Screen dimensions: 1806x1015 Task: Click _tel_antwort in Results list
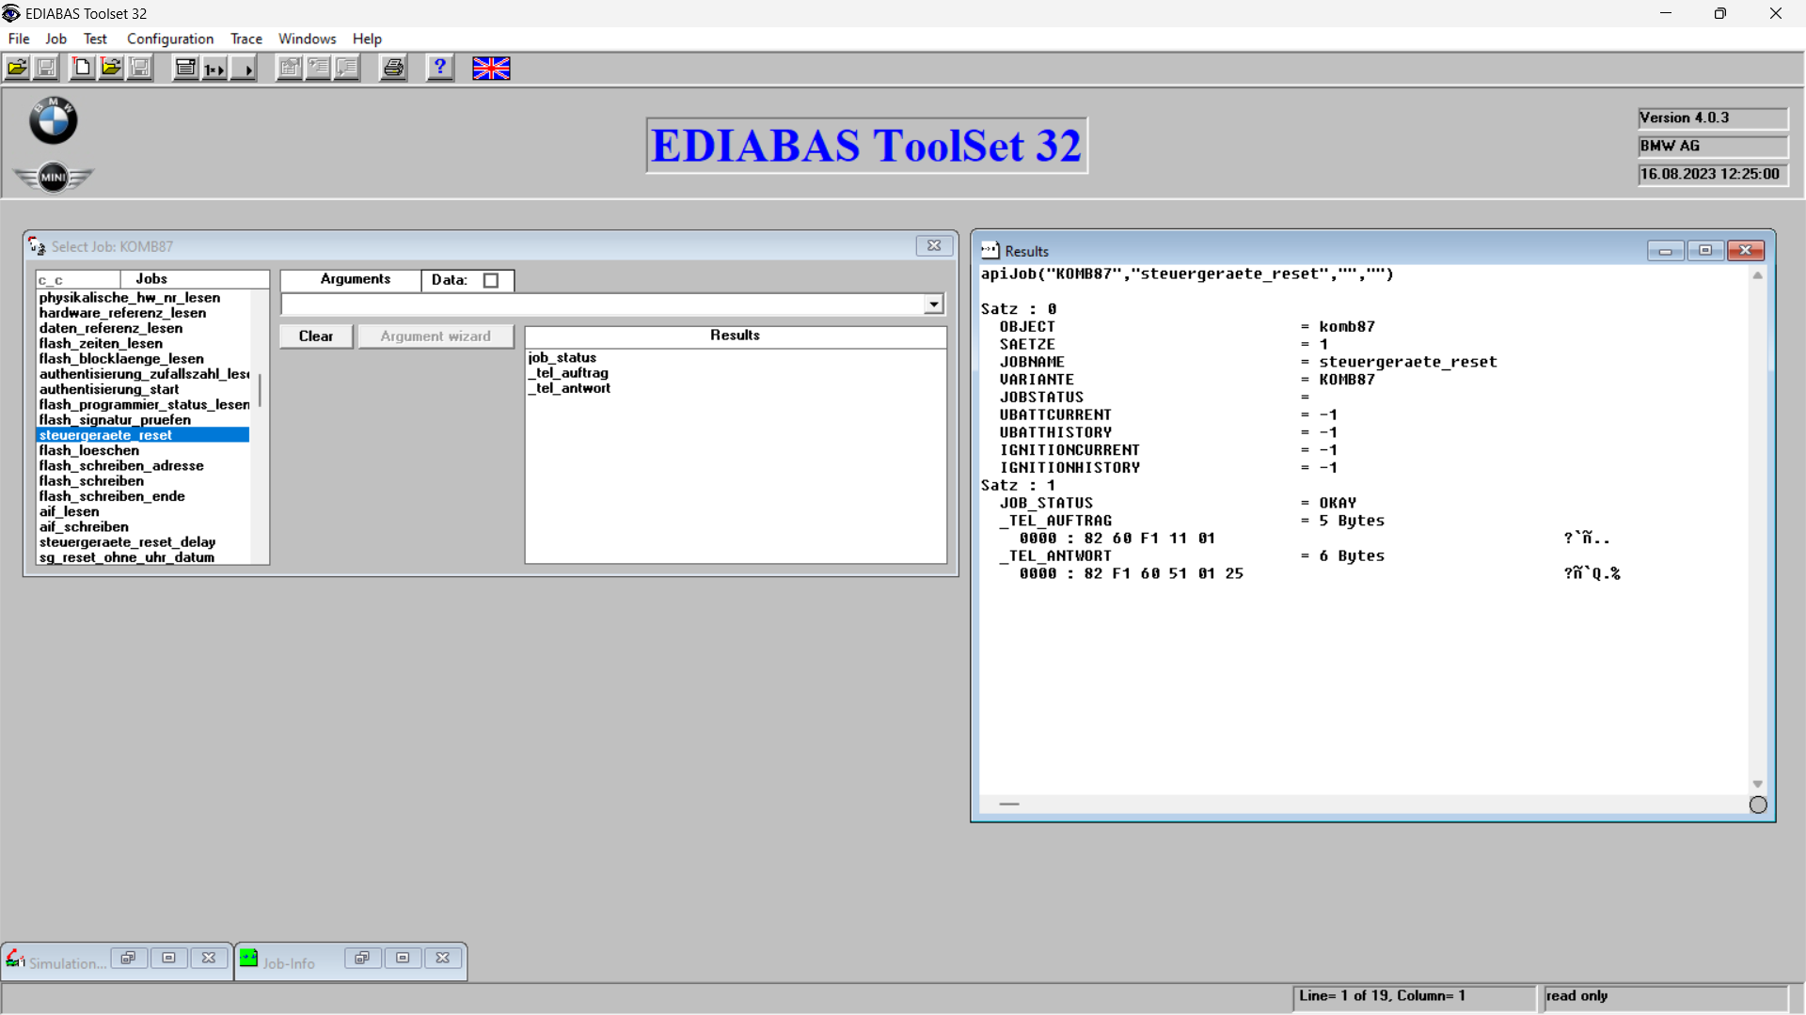click(569, 388)
